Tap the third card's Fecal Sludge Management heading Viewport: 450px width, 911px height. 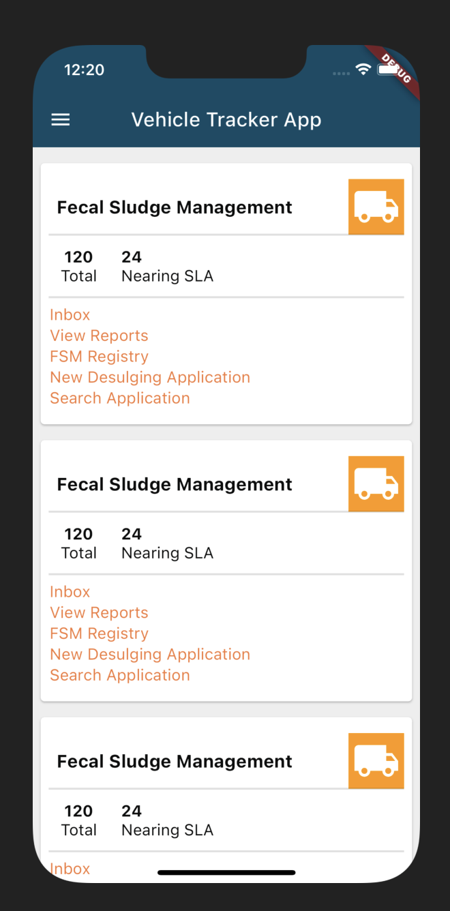175,762
